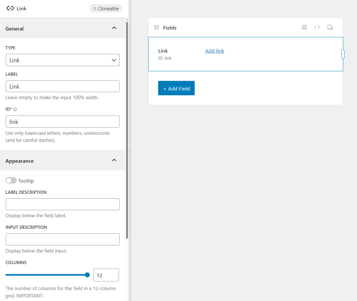Enable the Tooltip toggle switch
357x301 pixels.
[x=11, y=181]
